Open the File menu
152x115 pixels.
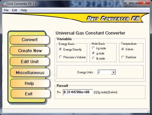tap(6, 10)
